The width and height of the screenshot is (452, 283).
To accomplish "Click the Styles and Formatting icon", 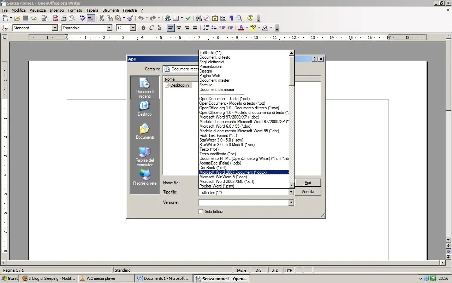I will coord(5,28).
